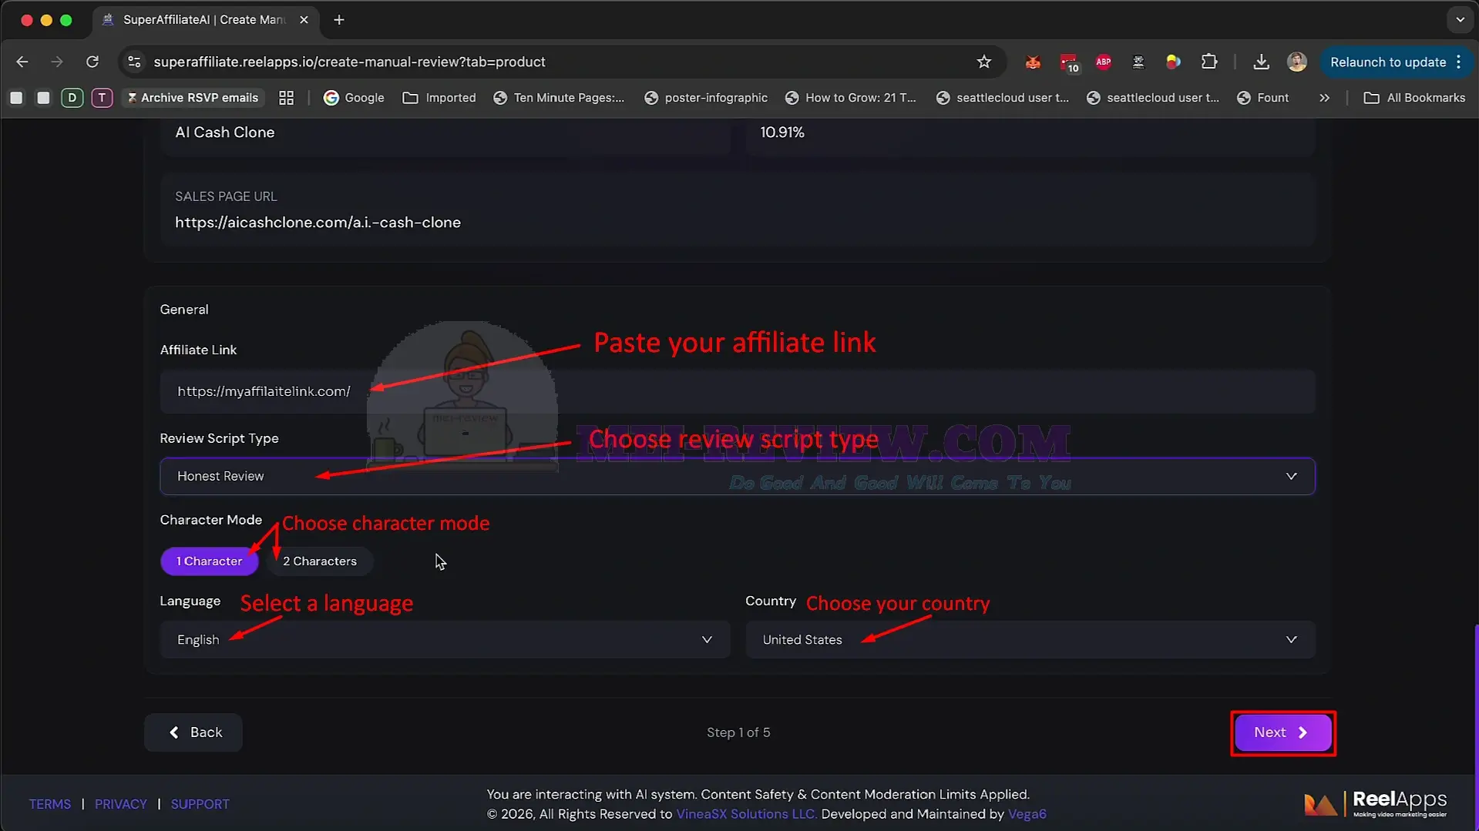This screenshot has width=1479, height=831.
Task: Open Ten Minute Pages bookmark
Action: (559, 98)
